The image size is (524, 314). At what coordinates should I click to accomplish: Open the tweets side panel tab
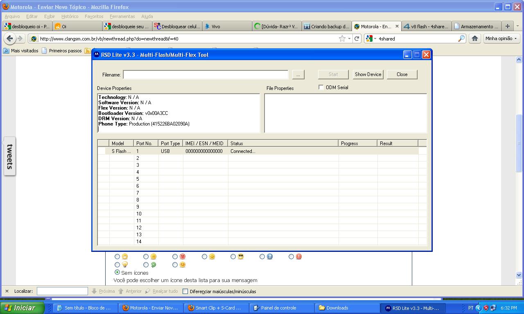[9, 156]
